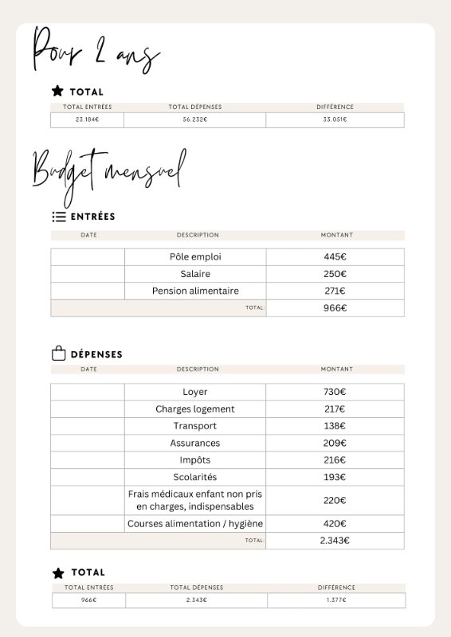Click the Pension alimentaire row label

195,291
